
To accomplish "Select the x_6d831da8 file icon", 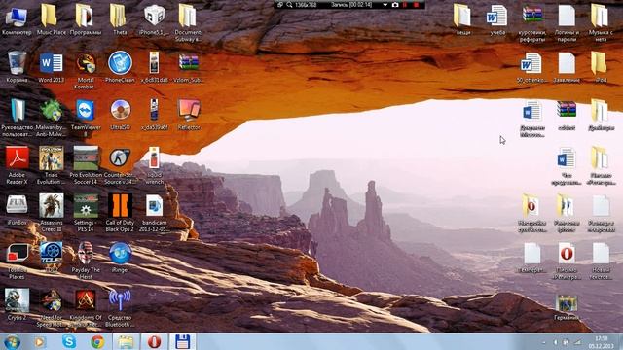I will click(154, 67).
